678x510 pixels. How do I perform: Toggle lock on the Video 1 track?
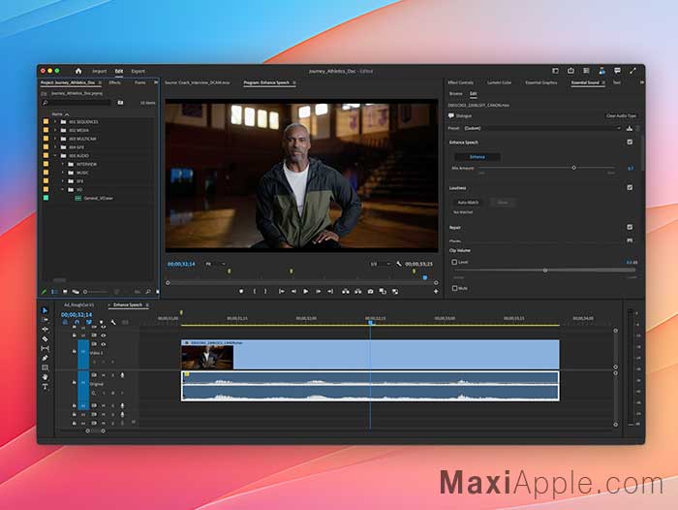click(75, 352)
